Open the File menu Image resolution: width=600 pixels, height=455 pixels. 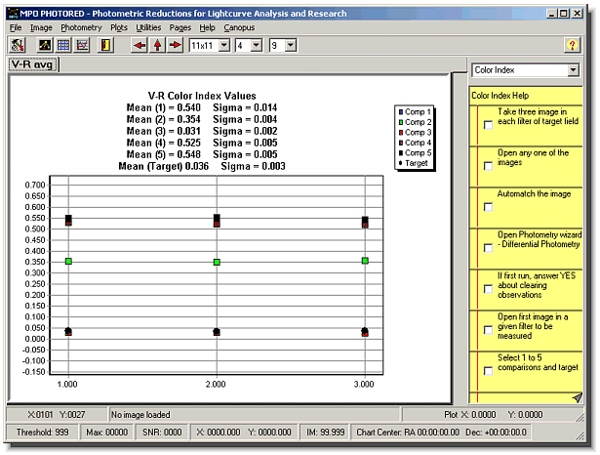[x=16, y=27]
